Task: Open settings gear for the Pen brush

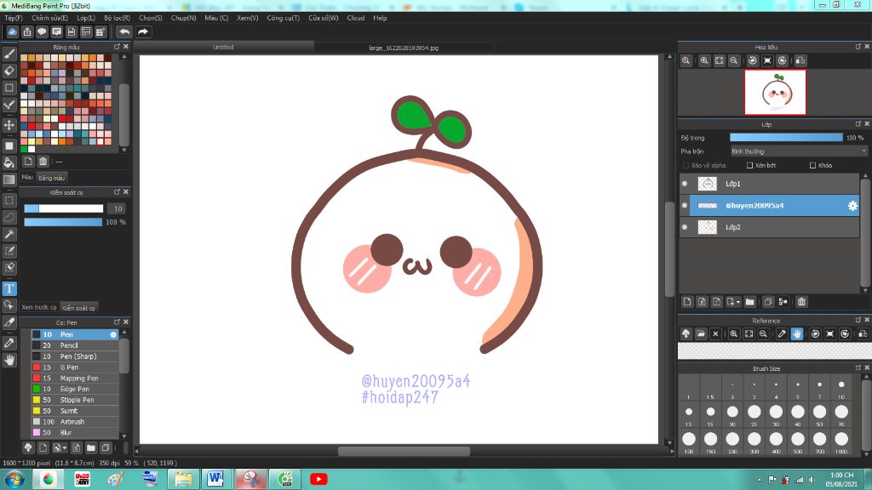Action: [x=113, y=334]
